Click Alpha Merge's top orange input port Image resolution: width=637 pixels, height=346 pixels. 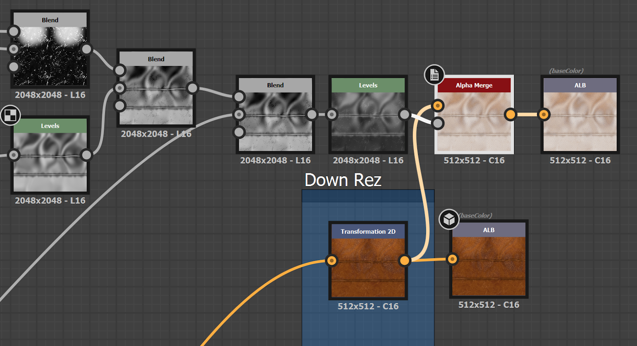coord(438,105)
